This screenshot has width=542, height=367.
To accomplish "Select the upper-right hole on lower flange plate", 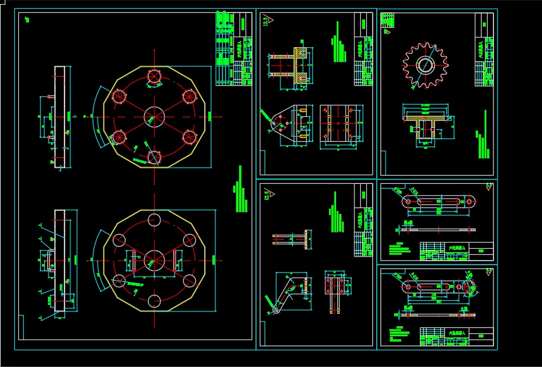I will coord(189,241).
